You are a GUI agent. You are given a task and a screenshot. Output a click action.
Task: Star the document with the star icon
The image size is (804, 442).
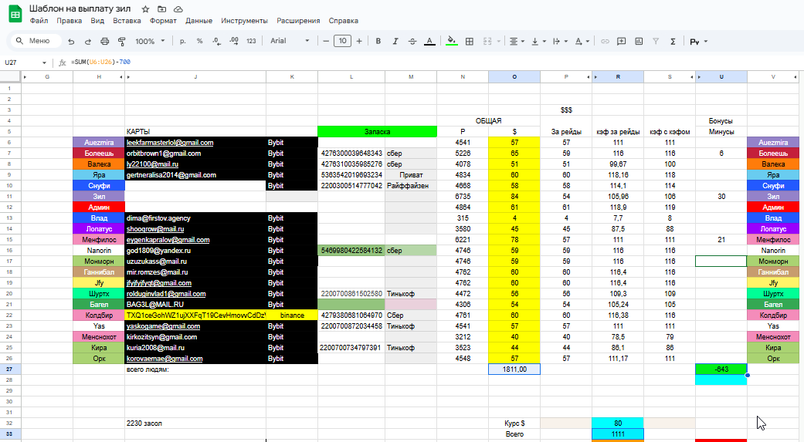pos(146,9)
